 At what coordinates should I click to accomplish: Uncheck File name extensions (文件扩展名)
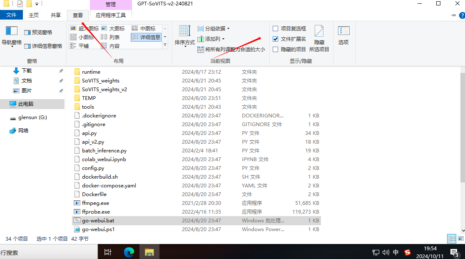275,39
